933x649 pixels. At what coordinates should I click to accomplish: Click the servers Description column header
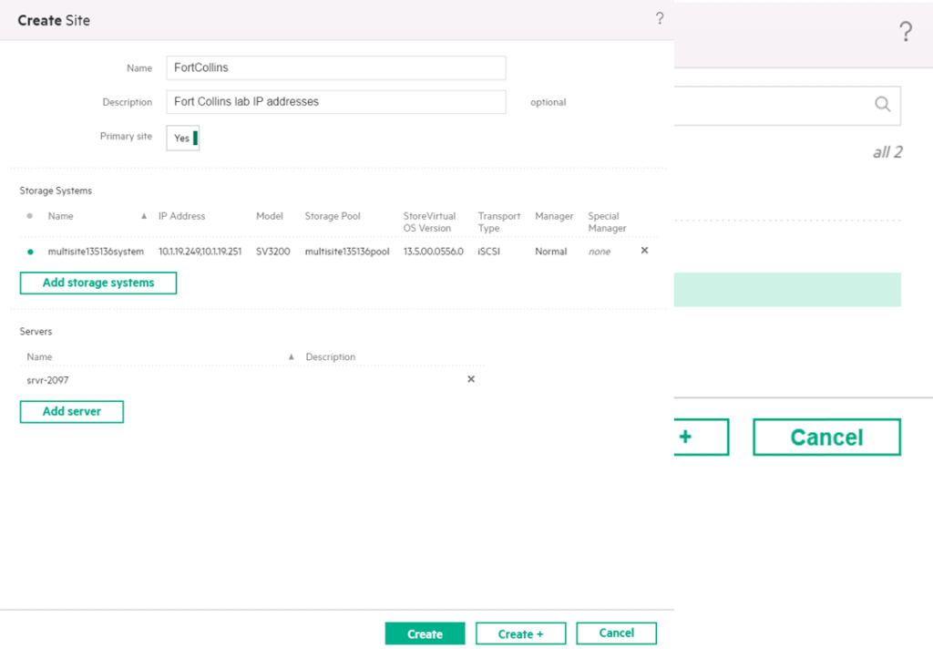330,356
